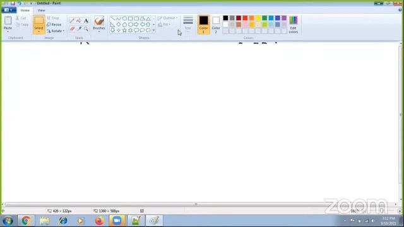Choose the Oval shape

[x=124, y=18]
